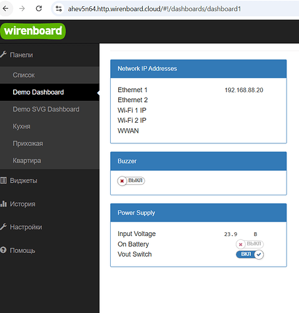Click the browser address bar URL
Viewport: 299px width, 313px height.
point(155,9)
